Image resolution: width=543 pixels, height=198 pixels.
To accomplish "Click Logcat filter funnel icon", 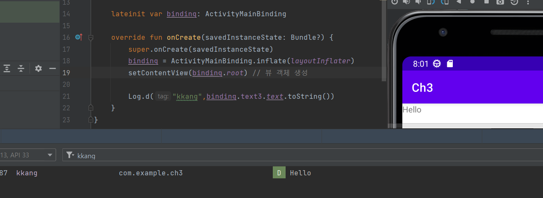I will coord(70,156).
